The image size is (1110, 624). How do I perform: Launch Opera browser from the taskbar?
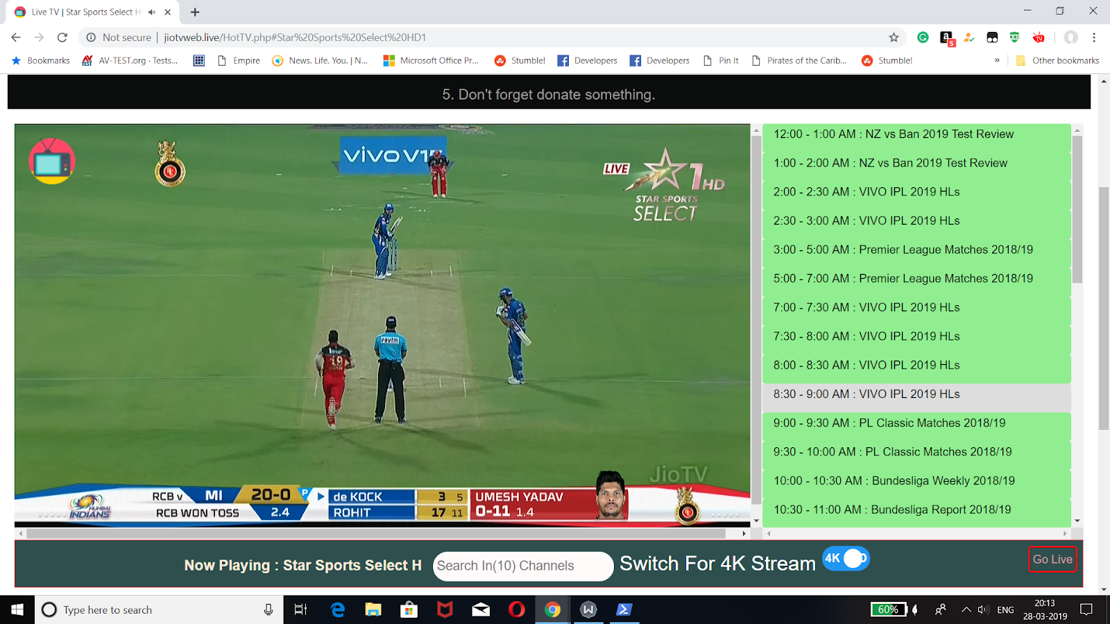click(517, 609)
